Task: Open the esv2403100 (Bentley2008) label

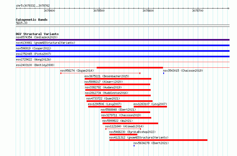Action: pos(35,65)
